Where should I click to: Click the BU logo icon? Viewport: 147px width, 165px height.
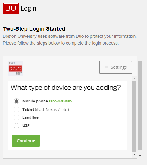11,8
